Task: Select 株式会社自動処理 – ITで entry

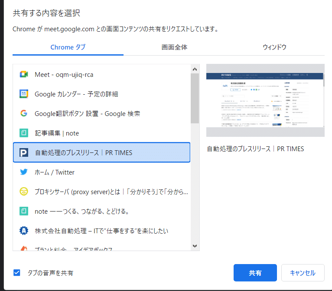Action: click(101, 231)
